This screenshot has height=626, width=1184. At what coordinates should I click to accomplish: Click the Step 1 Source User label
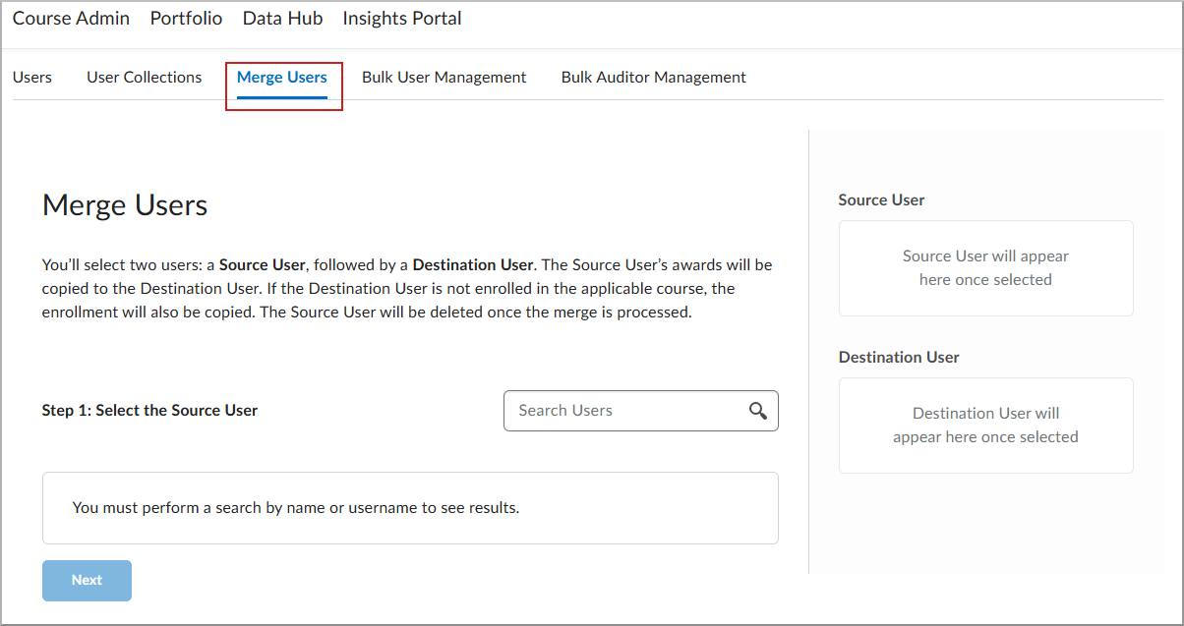coord(149,410)
